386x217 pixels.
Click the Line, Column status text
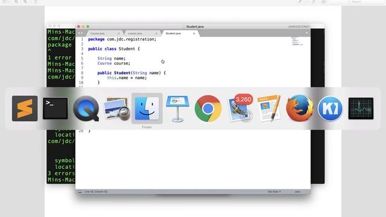[x=96, y=192]
